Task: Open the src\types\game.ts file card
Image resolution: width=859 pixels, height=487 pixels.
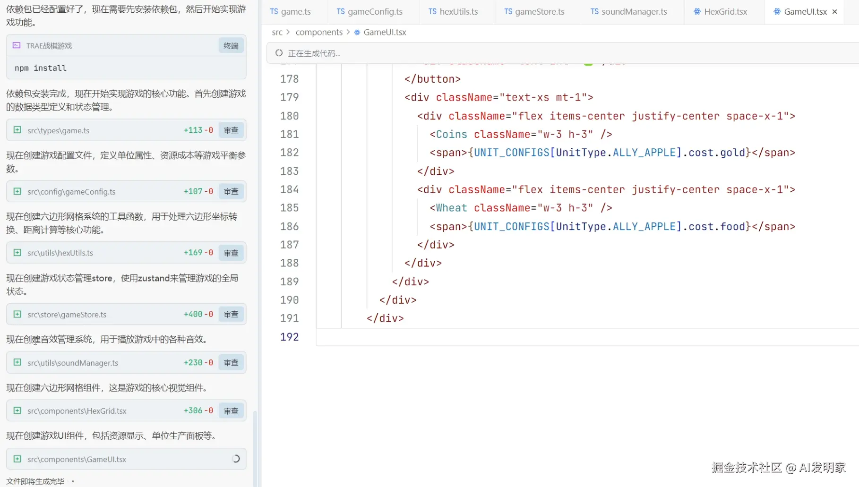Action: [x=126, y=130]
